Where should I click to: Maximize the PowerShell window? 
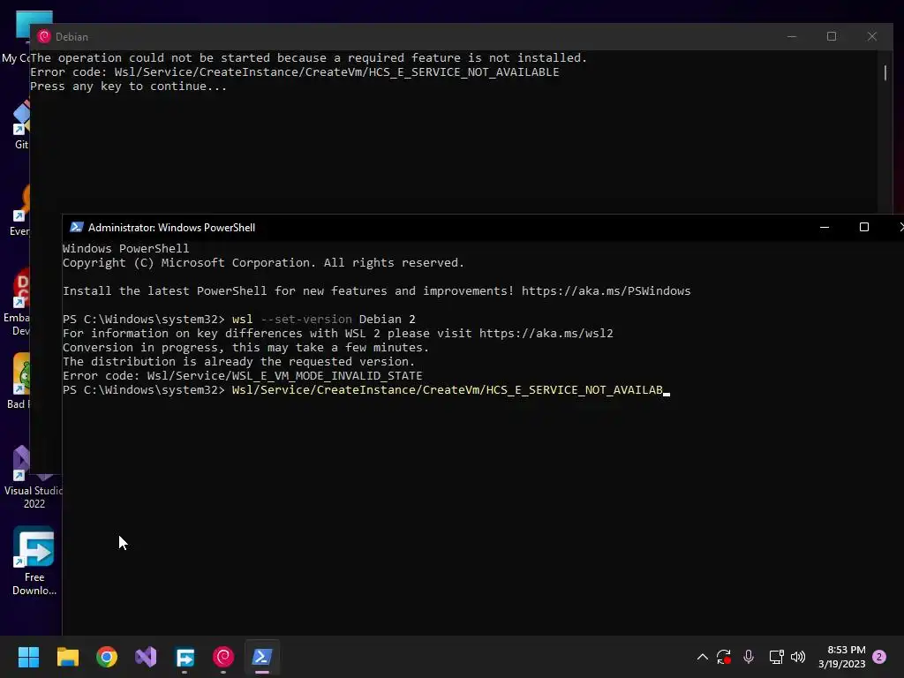(x=863, y=227)
